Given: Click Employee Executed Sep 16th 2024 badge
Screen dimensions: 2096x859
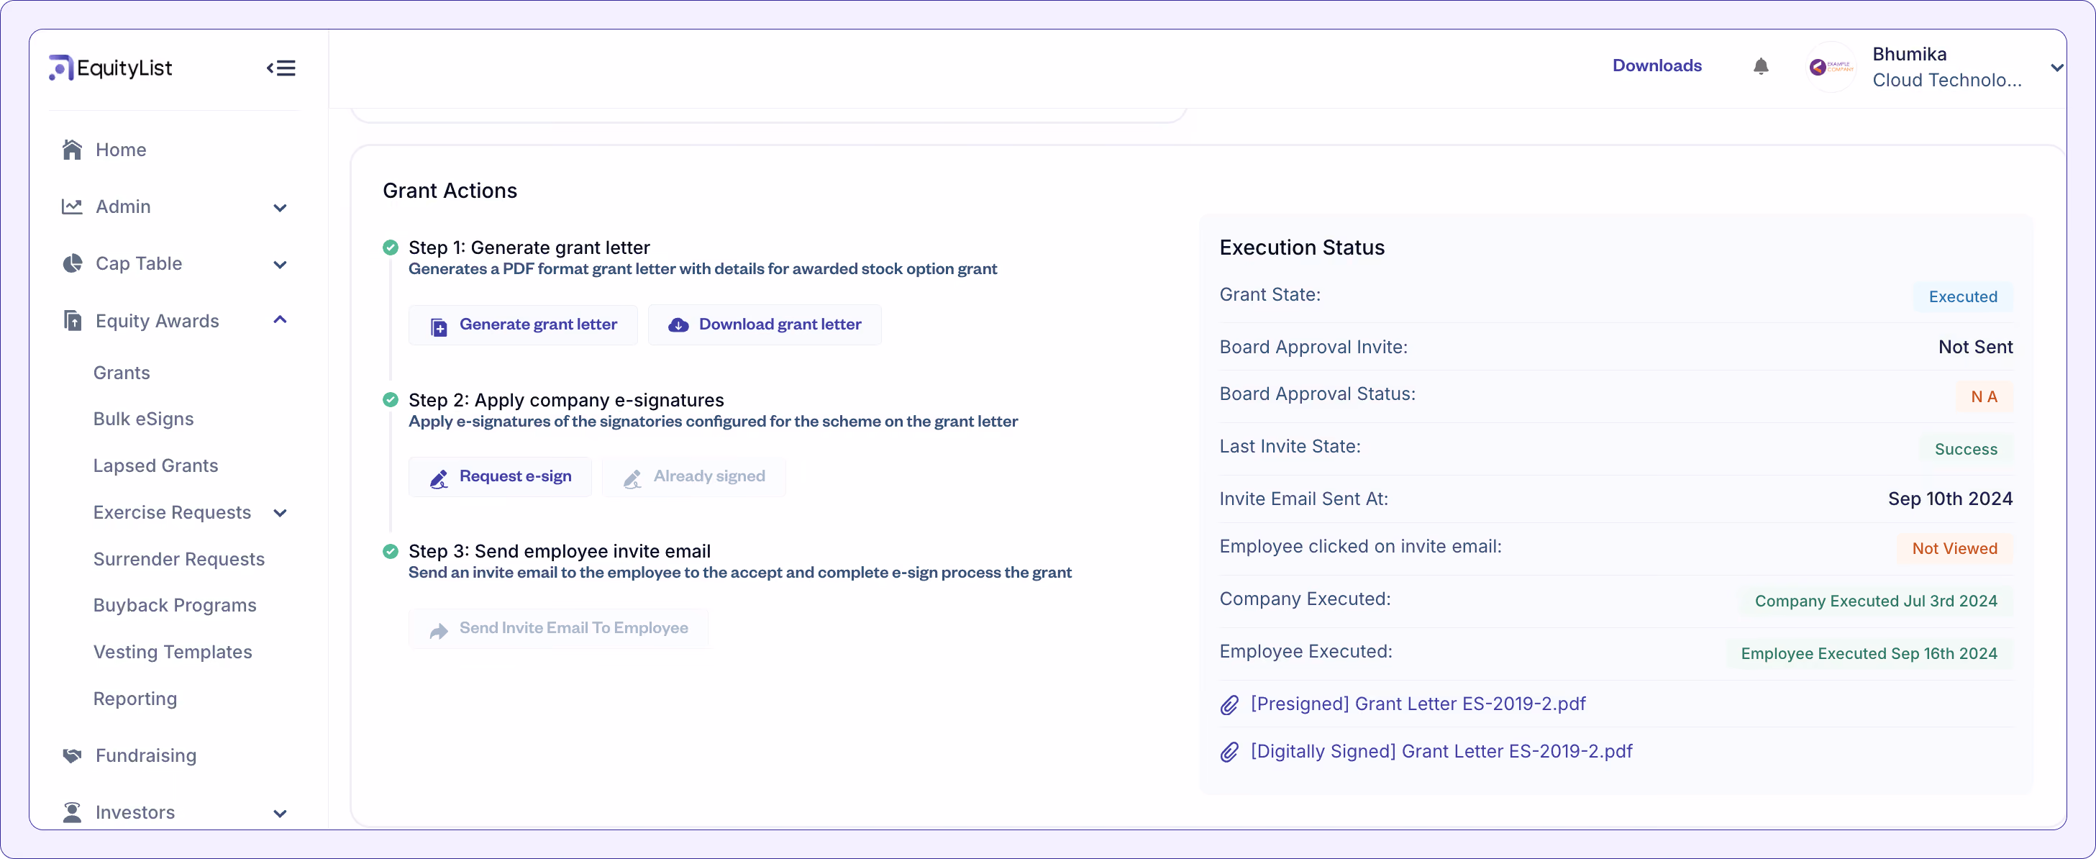Looking at the screenshot, I should [x=1869, y=653].
